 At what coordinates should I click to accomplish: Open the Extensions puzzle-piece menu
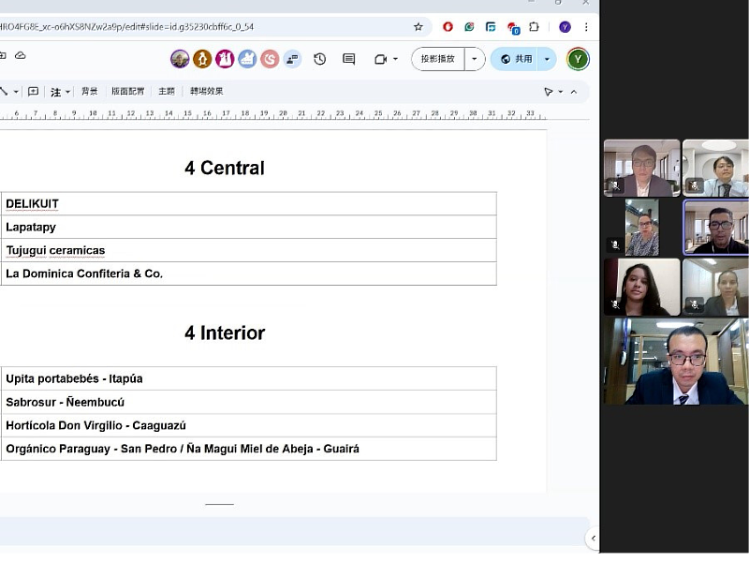[534, 27]
